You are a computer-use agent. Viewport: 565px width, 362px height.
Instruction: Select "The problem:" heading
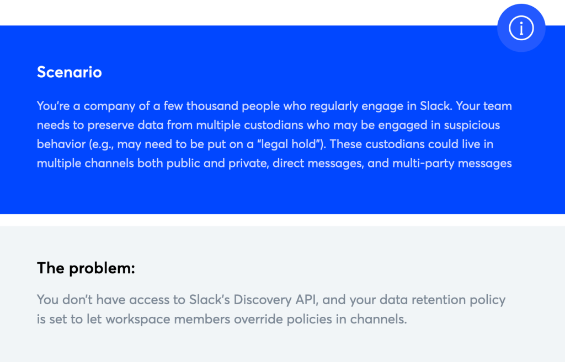86,268
